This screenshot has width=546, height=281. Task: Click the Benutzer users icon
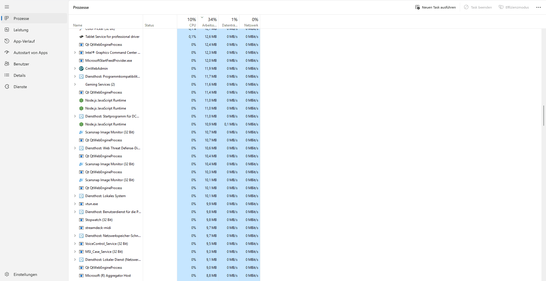pyautogui.click(x=7, y=64)
